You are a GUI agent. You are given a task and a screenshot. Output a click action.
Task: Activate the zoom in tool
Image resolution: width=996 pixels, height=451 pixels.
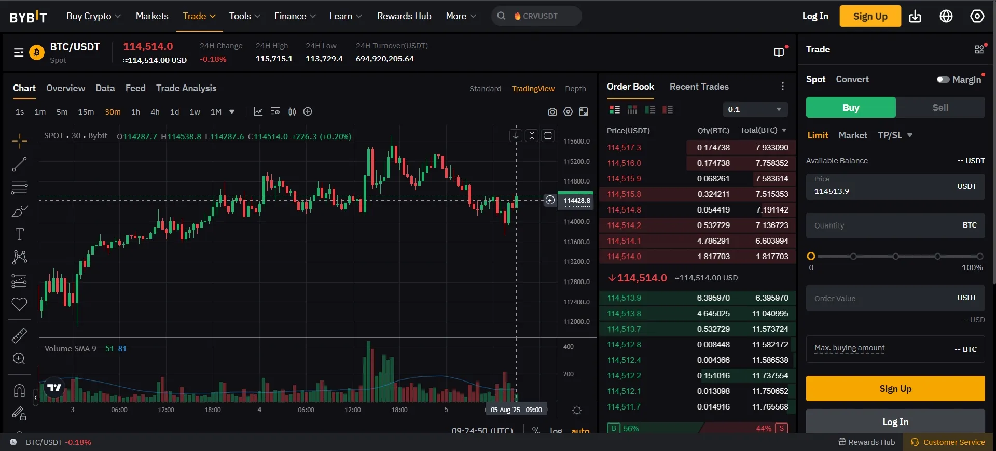[20, 359]
